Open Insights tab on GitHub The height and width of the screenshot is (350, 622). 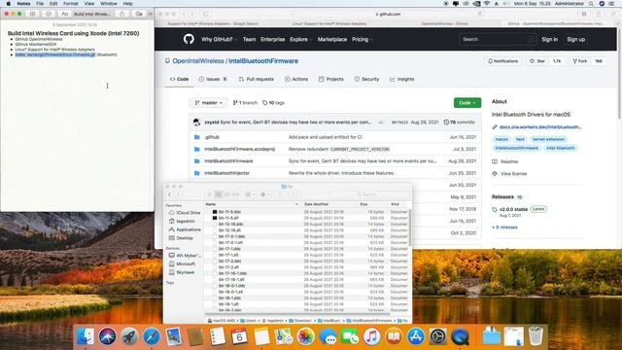coord(401,80)
